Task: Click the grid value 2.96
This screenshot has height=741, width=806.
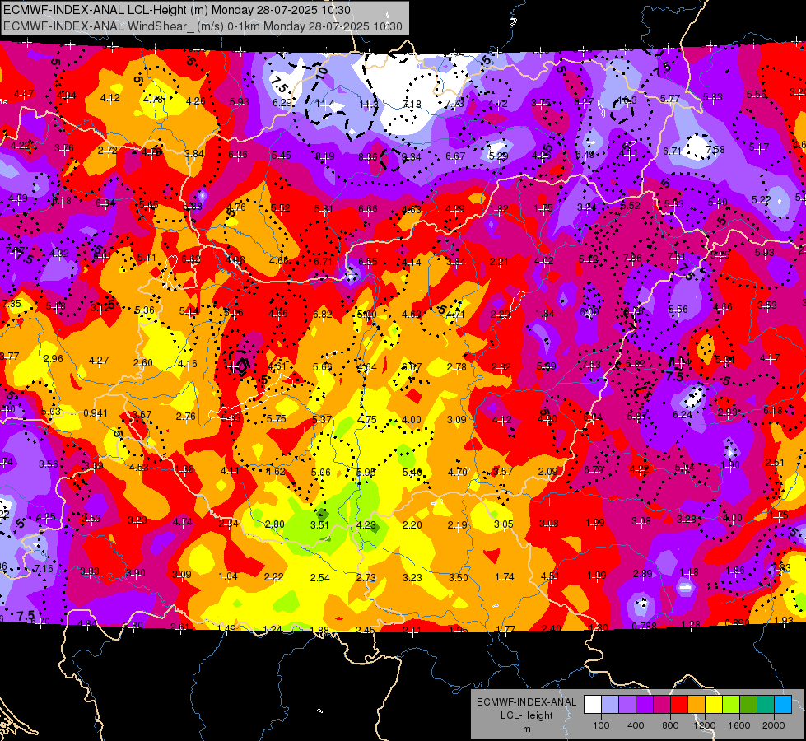Action: pyautogui.click(x=54, y=358)
